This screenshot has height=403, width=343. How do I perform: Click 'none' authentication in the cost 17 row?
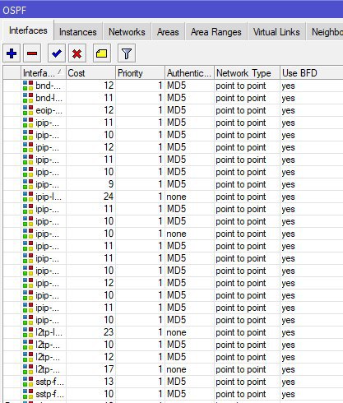click(x=176, y=369)
